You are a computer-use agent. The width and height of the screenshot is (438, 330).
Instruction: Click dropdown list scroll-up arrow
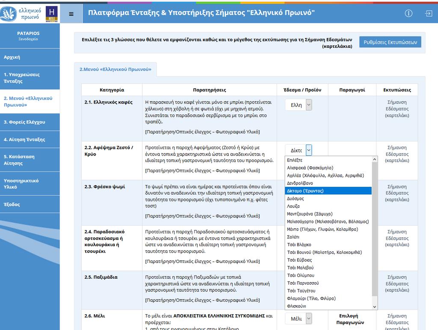(x=375, y=159)
